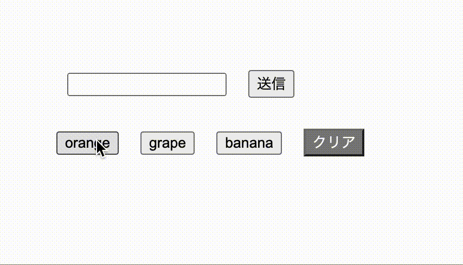The height and width of the screenshot is (265, 463).
Task: Clear the form with クリア
Action: (333, 142)
